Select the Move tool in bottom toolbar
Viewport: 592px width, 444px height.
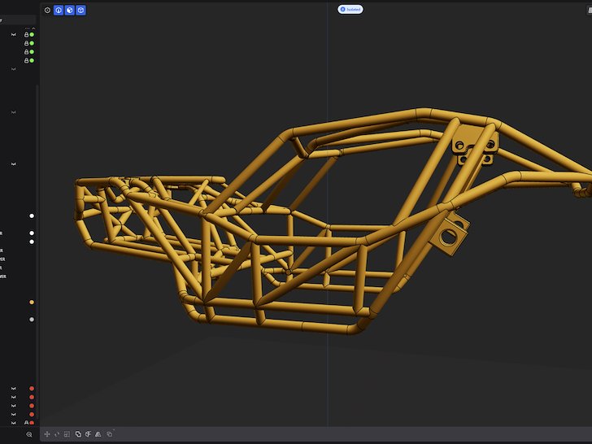(x=47, y=434)
